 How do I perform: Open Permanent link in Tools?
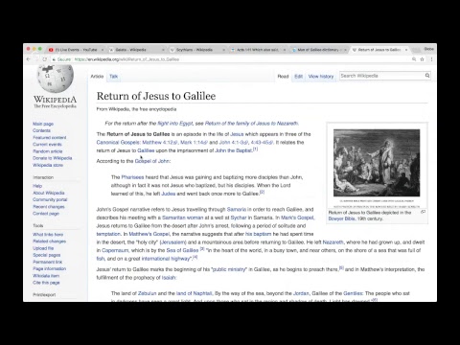[x=48, y=262]
